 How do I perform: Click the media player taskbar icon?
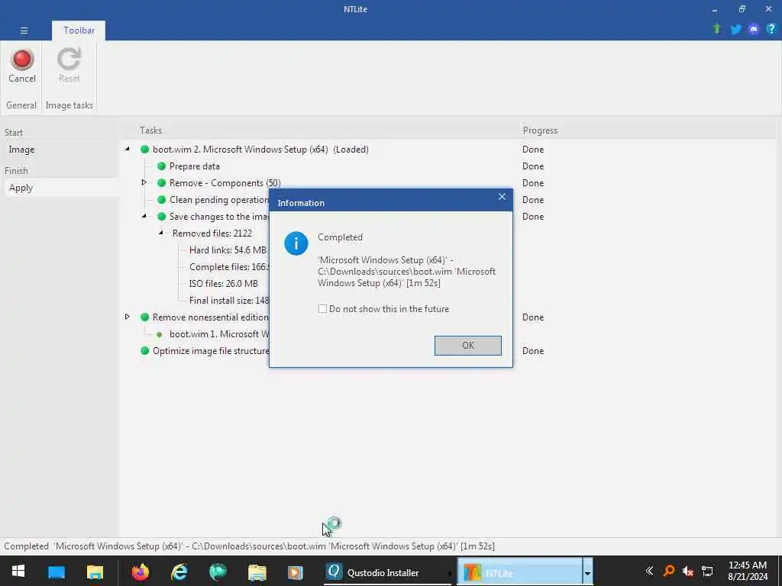[x=296, y=572]
